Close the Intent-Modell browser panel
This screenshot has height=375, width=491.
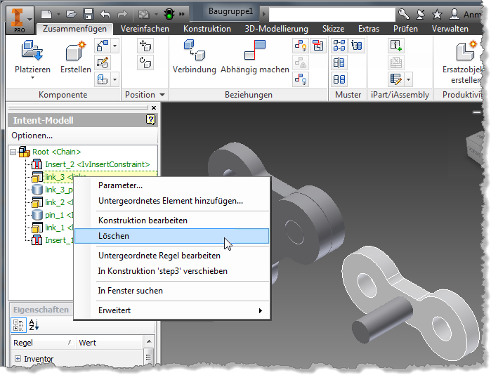click(x=154, y=107)
